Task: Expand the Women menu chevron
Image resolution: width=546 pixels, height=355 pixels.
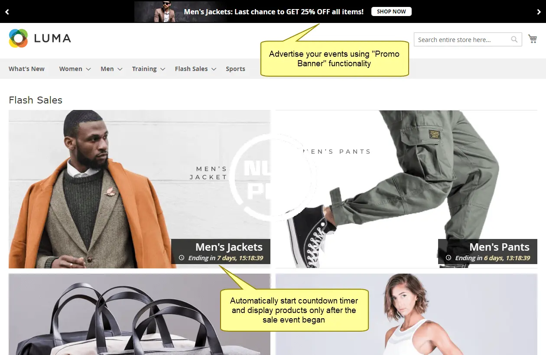Action: [88, 69]
